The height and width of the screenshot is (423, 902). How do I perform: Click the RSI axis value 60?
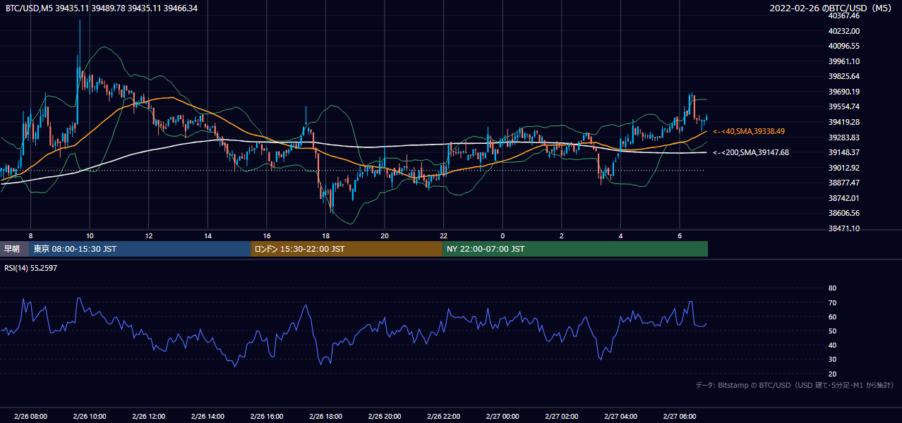(832, 317)
